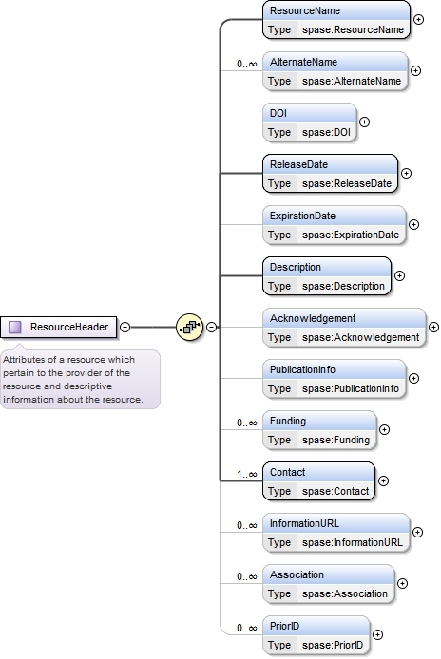The width and height of the screenshot is (441, 659).
Task: Expand the Association element
Action: point(403,583)
